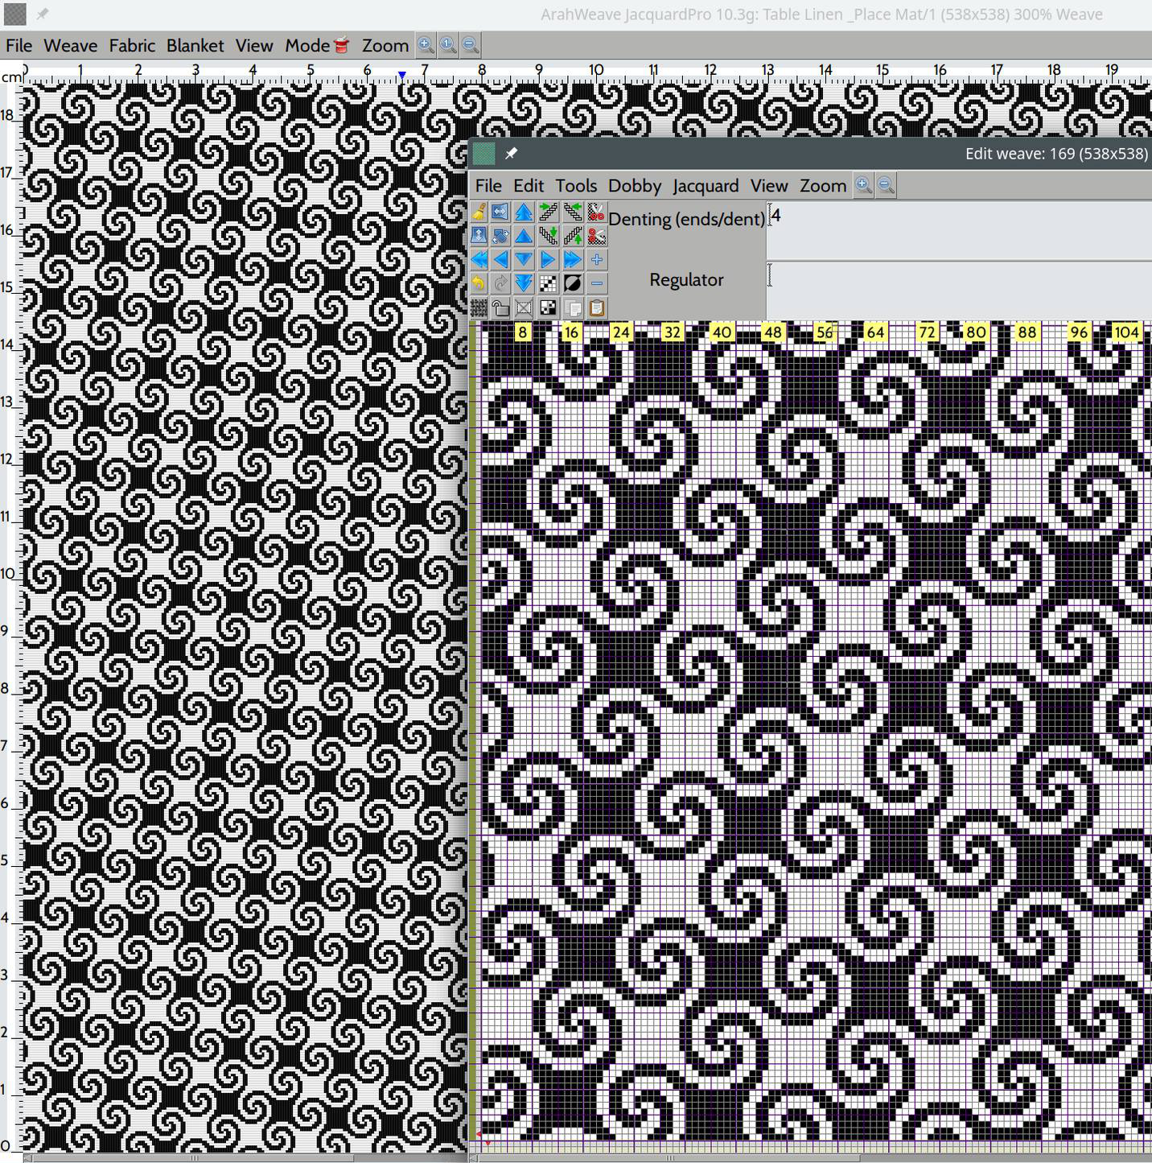Screen dimensions: 1152x1163
Task: Open Weave menu in main window
Action: [70, 45]
